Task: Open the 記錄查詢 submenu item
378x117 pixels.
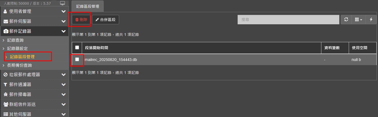Action: click(x=15, y=40)
